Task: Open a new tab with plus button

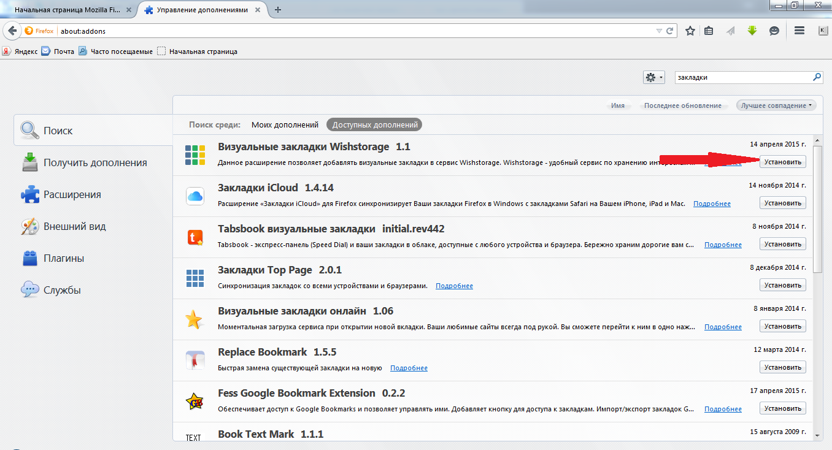Action: click(278, 10)
